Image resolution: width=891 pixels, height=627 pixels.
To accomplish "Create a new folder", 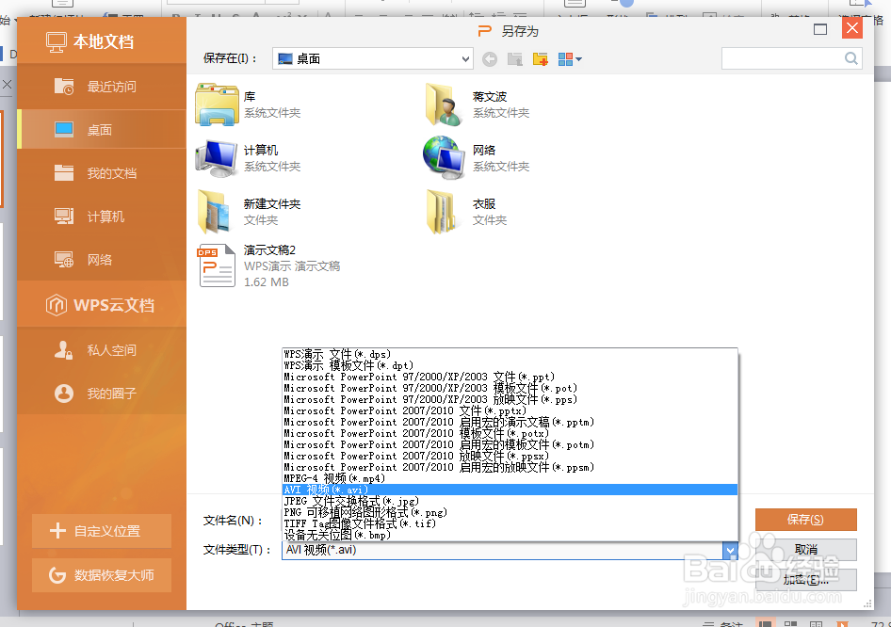I will click(x=541, y=59).
